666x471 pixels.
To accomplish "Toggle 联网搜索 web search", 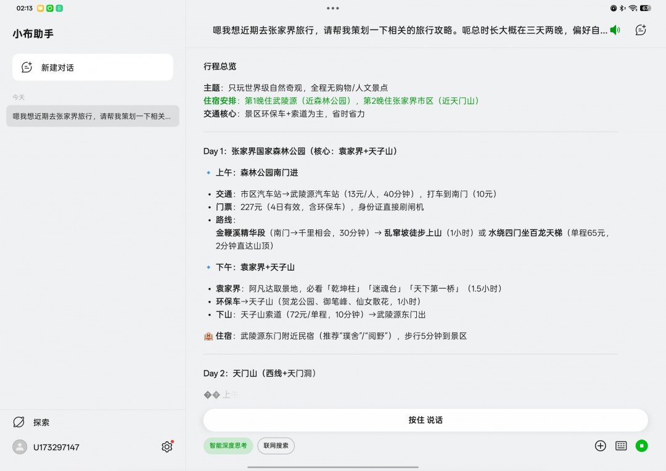I will [276, 446].
